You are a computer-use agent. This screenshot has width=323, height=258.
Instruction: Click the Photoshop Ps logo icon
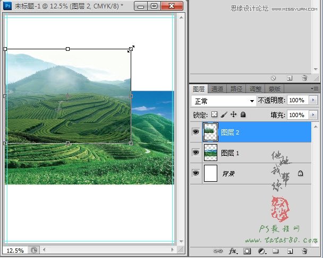click(x=8, y=6)
